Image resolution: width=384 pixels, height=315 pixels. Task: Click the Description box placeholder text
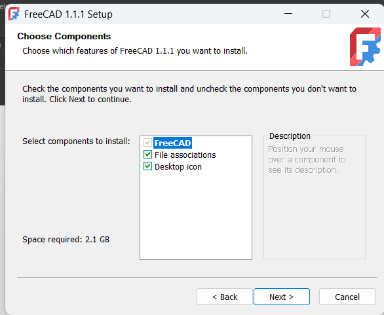pyautogui.click(x=307, y=160)
